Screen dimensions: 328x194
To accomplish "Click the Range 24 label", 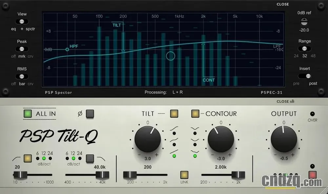I will tap(296, 56).
